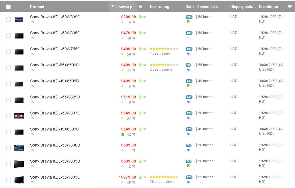Open the Sony Bravia KD-55X8509C product link

coord(54,65)
